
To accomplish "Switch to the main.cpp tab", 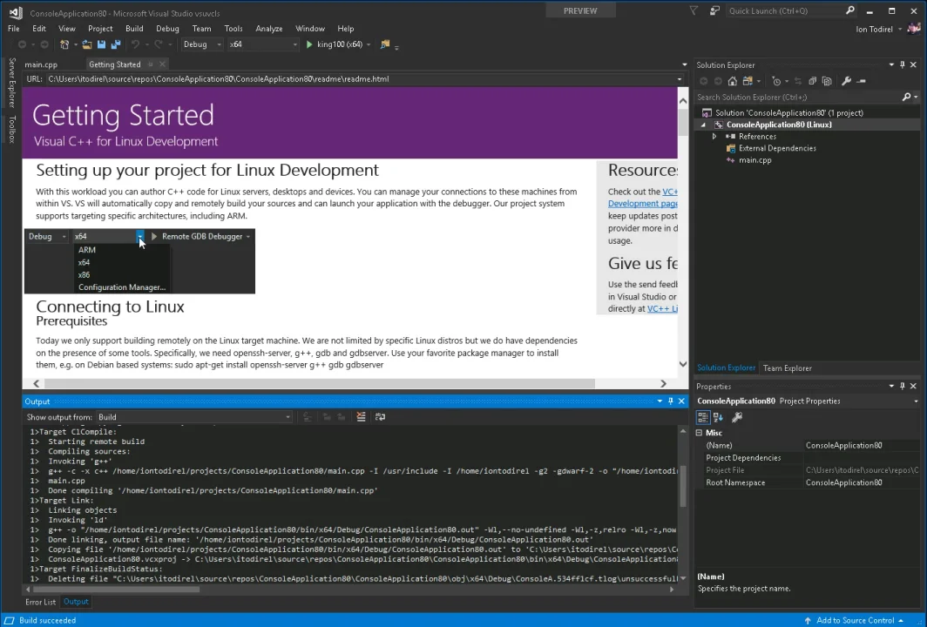I will [x=42, y=64].
